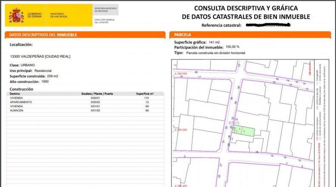
Task: Click the 'Participación del inmueble:' label
Action: (x=199, y=48)
